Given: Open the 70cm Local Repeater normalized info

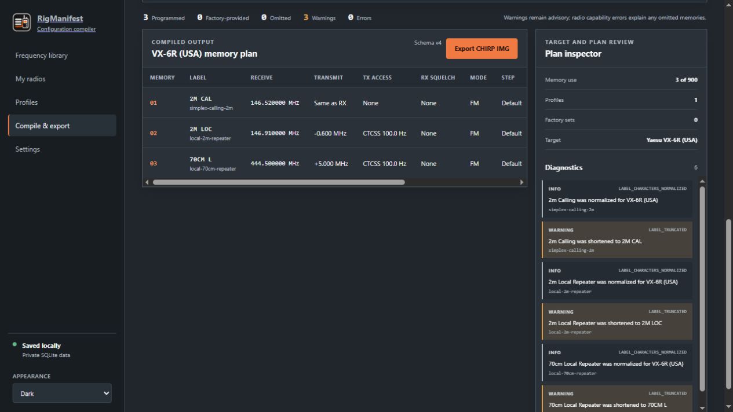Looking at the screenshot, I should [x=617, y=363].
